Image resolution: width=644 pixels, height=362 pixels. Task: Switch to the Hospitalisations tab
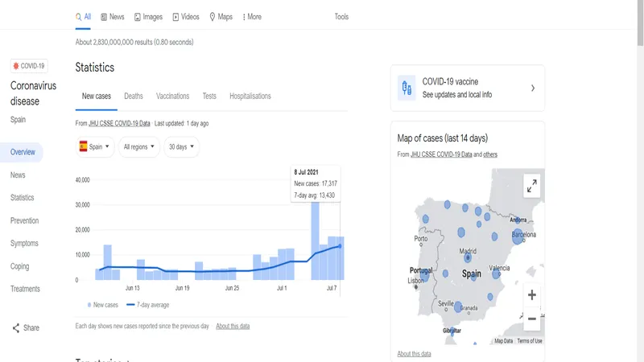pyautogui.click(x=250, y=96)
